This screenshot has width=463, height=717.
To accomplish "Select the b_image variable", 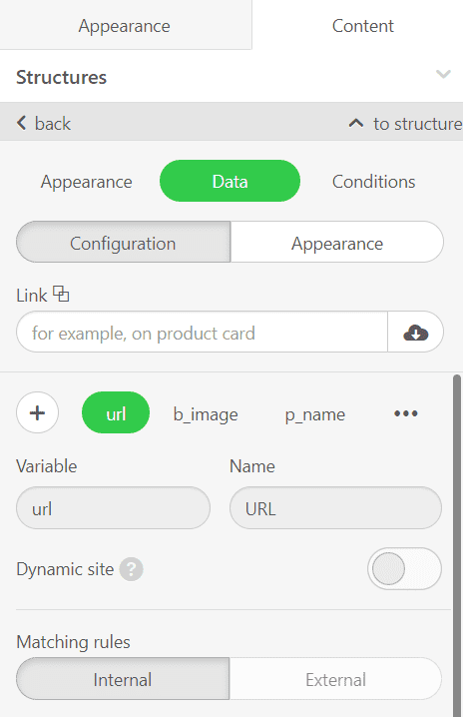I will (206, 414).
